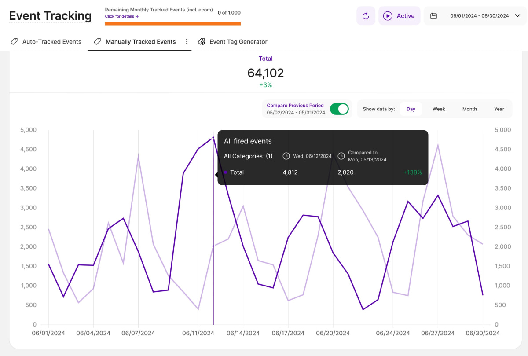Click the refresh data icon button
528x356 pixels.
[366, 16]
